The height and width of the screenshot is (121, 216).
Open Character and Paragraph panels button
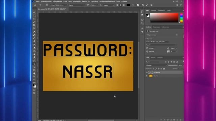(138, 5)
